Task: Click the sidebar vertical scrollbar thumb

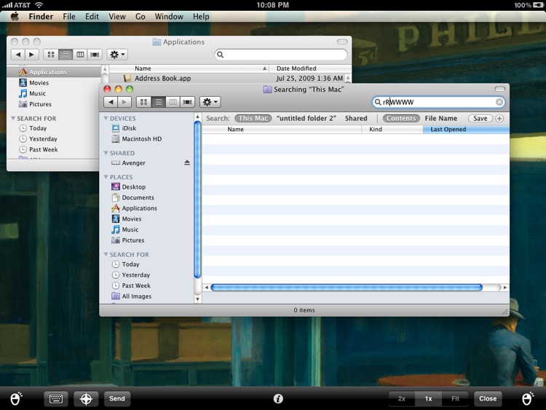Action: (x=197, y=200)
